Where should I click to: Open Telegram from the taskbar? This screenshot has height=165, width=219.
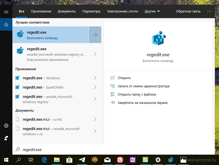coord(82,160)
